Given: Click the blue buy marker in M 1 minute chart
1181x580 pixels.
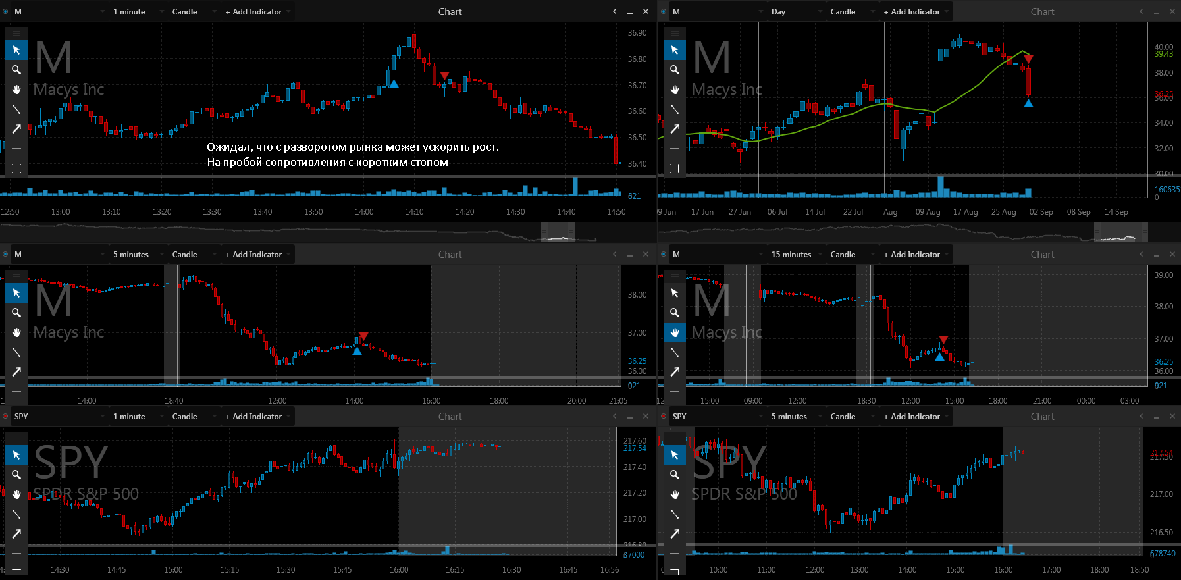Looking at the screenshot, I should point(394,84).
